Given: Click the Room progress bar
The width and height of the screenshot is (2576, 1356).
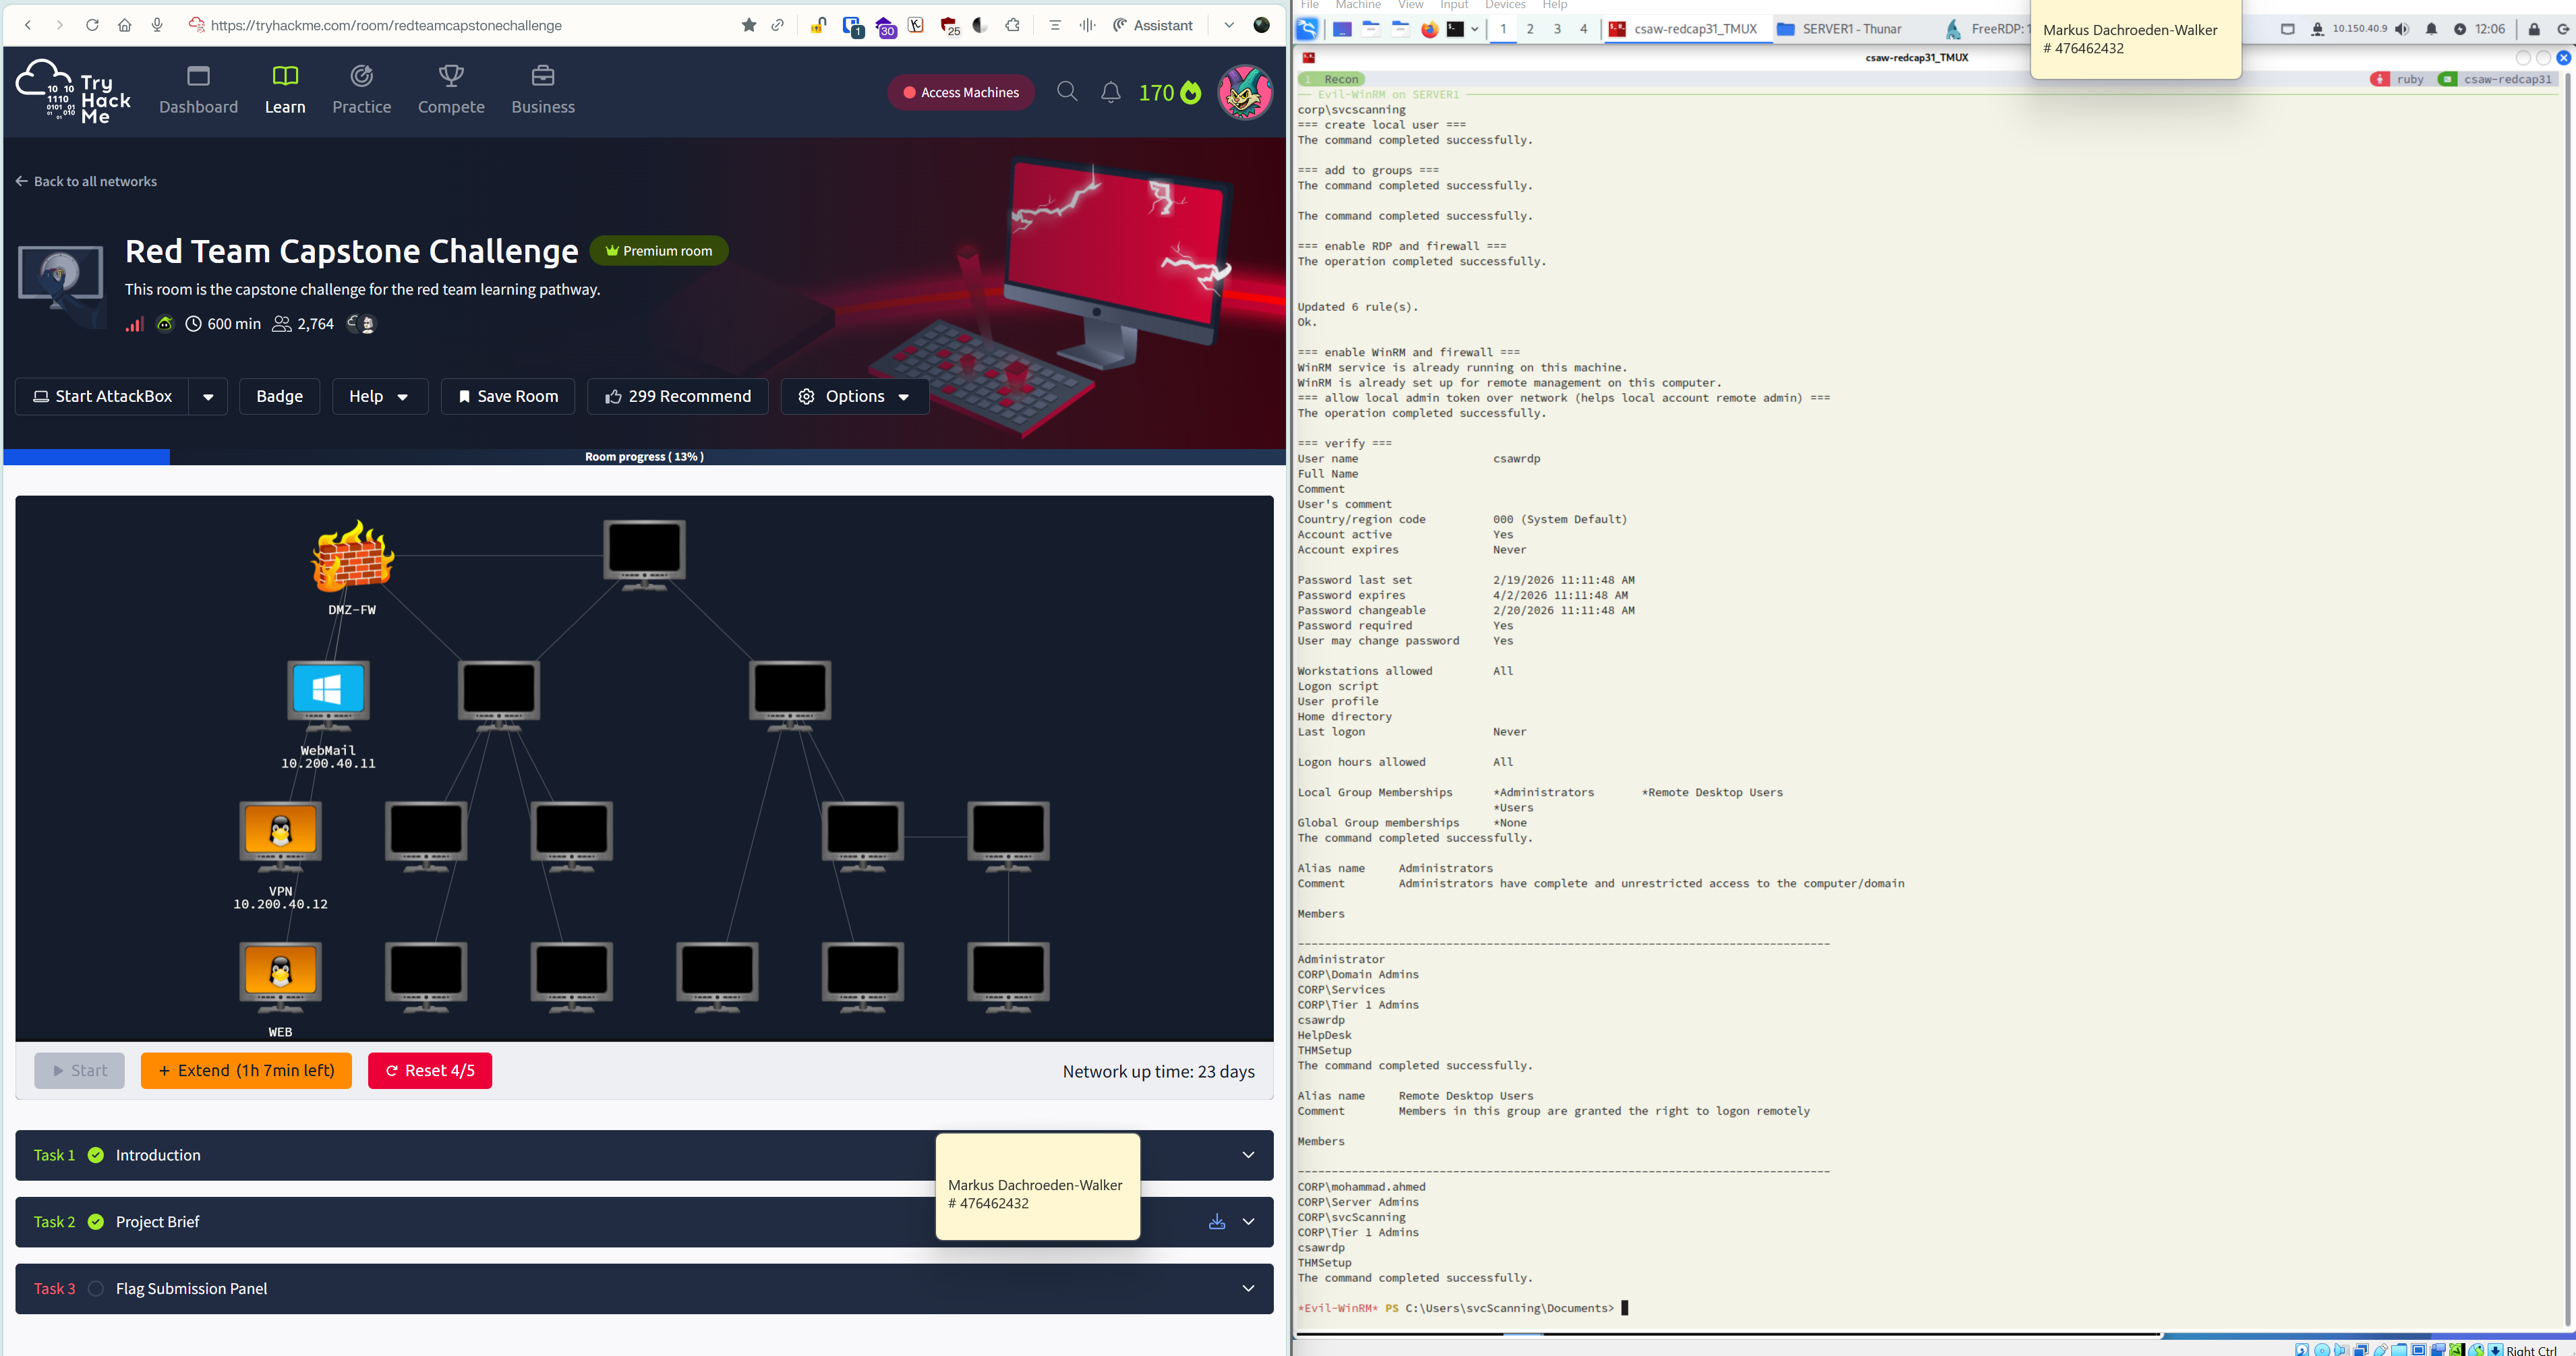Looking at the screenshot, I should click(x=644, y=456).
